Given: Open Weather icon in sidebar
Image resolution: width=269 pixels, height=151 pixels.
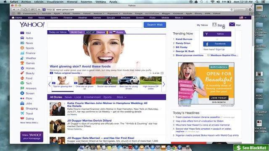Looking at the screenshot, I should coord(22,58).
